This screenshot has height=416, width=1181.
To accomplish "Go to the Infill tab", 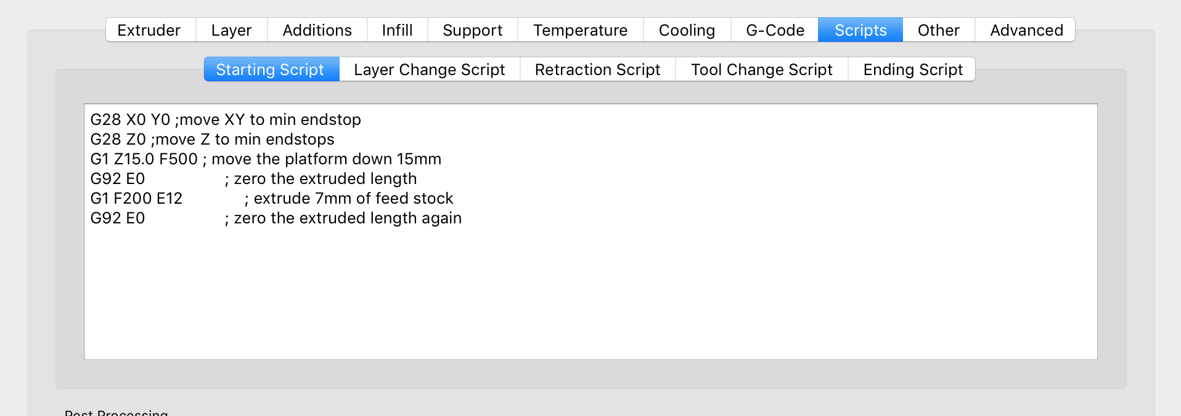I will (397, 30).
